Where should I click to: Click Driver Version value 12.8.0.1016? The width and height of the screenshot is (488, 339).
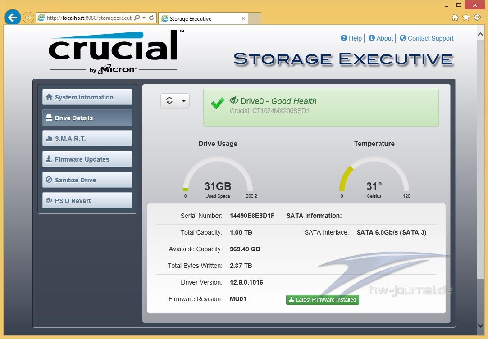tap(246, 282)
